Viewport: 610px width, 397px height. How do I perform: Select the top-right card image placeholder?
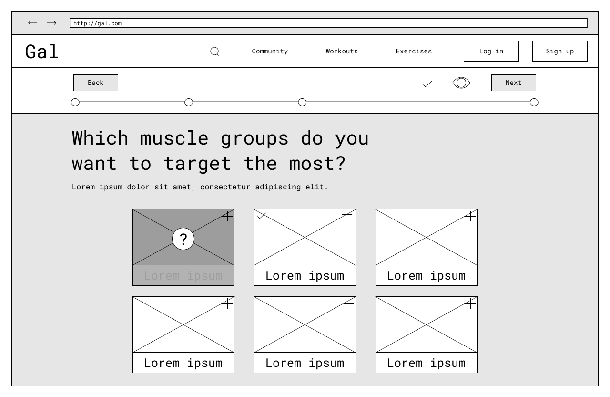coord(427,237)
